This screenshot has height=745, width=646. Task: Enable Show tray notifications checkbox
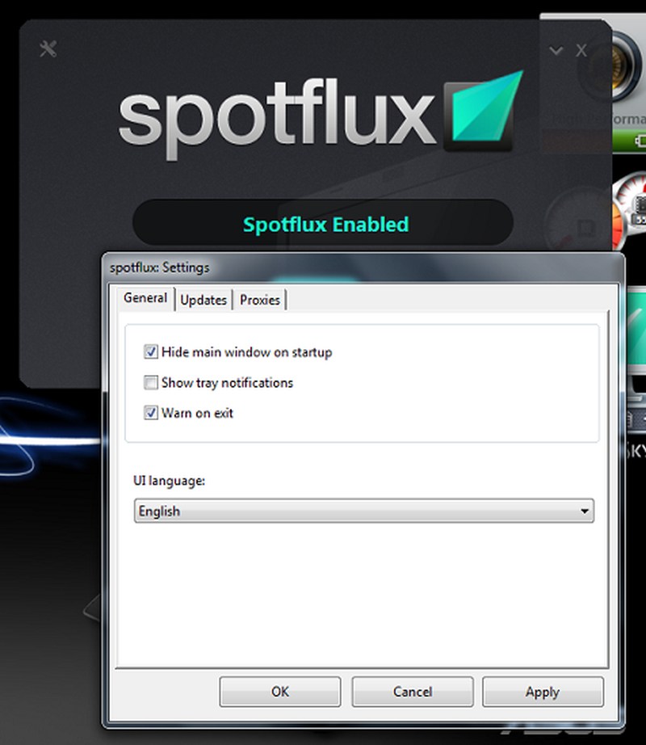150,383
